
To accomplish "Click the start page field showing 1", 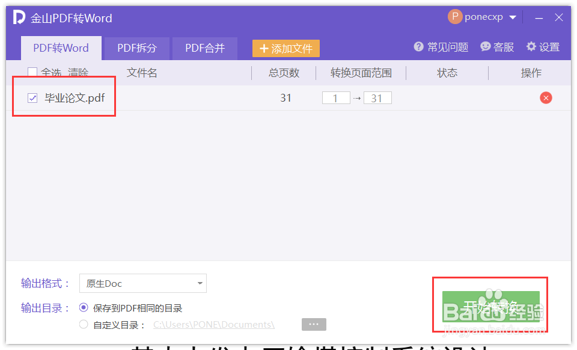I will coord(336,98).
